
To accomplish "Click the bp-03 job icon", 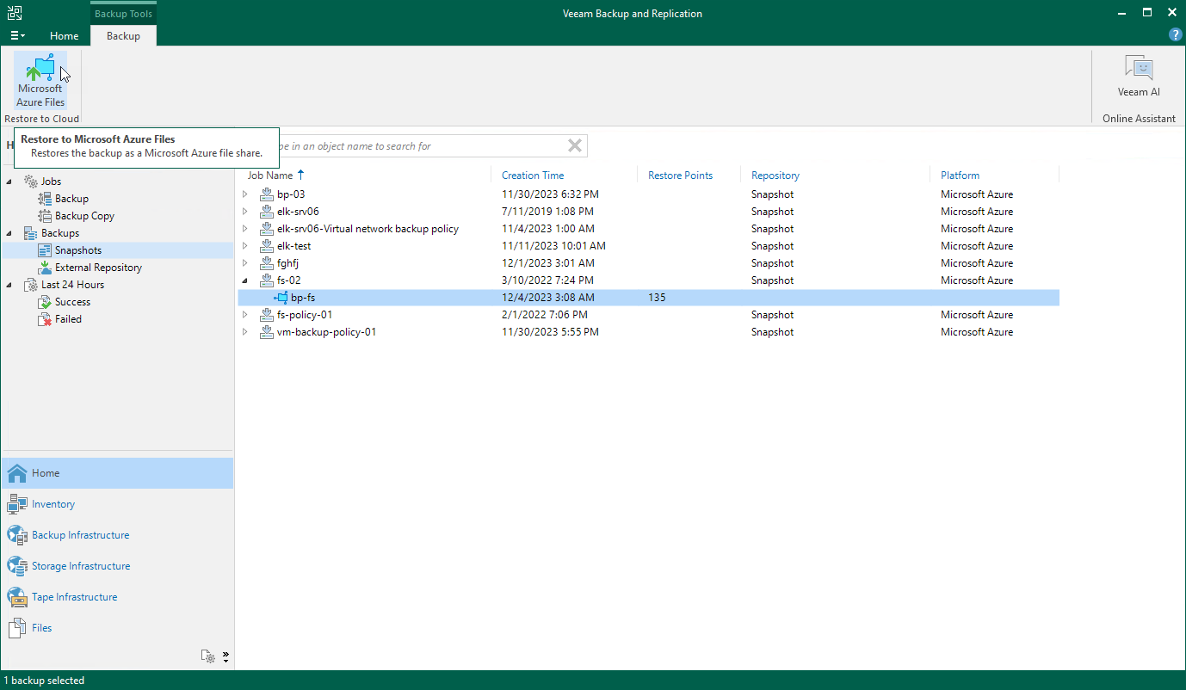I will (267, 194).
